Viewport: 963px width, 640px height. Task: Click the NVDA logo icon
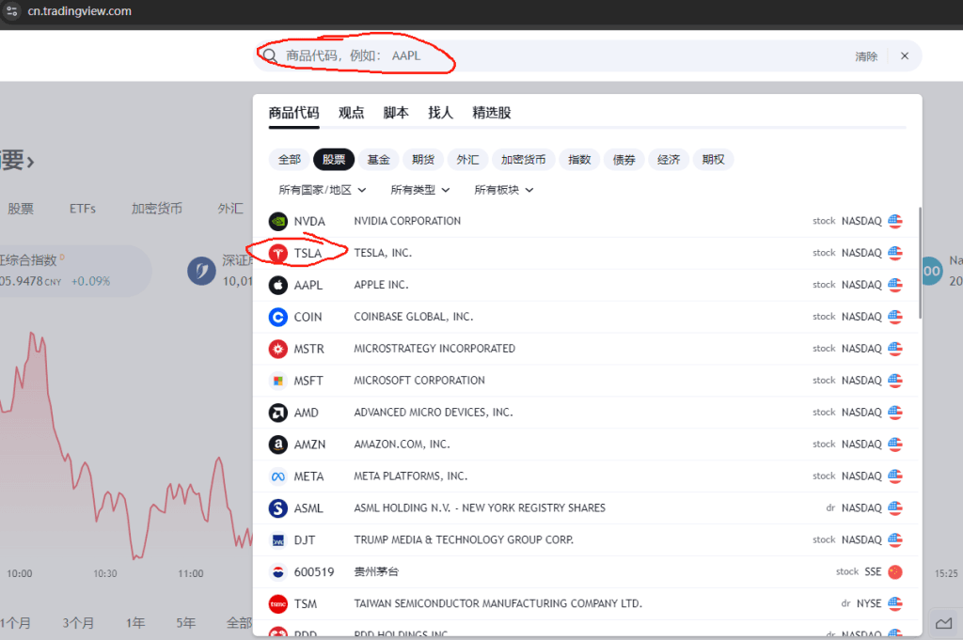[278, 221]
